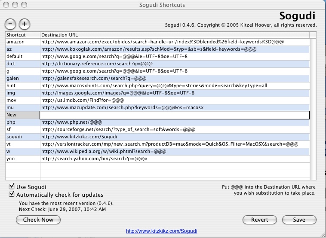Select the g shortcut cell
Viewport: 326px width, 238px height.
point(23,71)
